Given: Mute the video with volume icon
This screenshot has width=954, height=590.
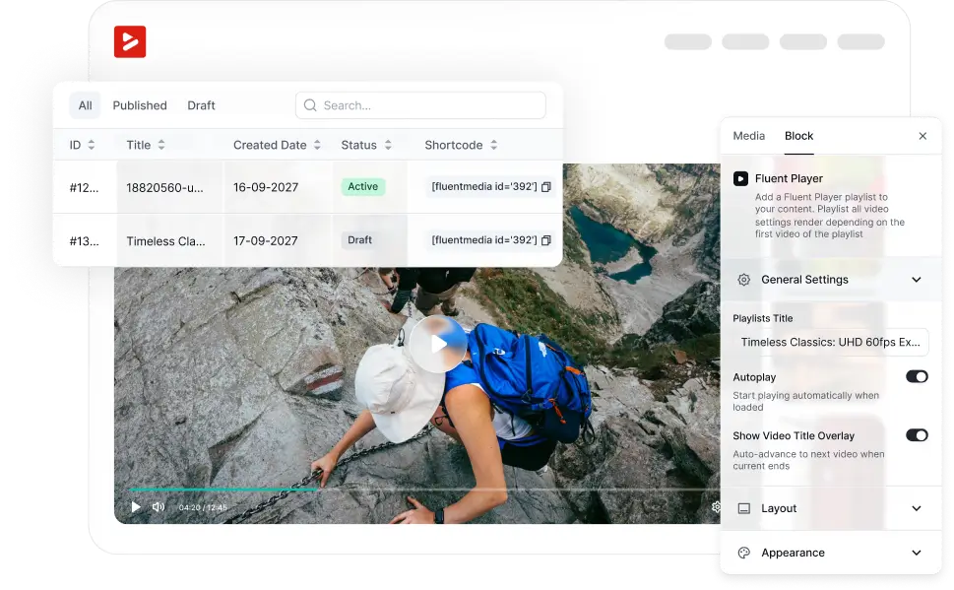Looking at the screenshot, I should pos(158,507).
